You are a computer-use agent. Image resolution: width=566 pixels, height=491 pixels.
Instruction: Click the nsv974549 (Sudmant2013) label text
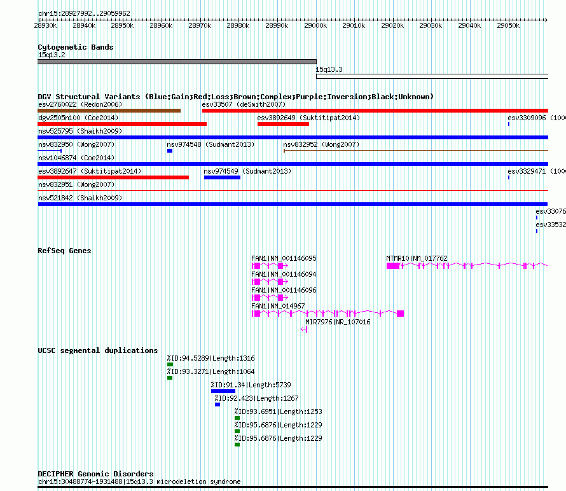pyautogui.click(x=247, y=171)
